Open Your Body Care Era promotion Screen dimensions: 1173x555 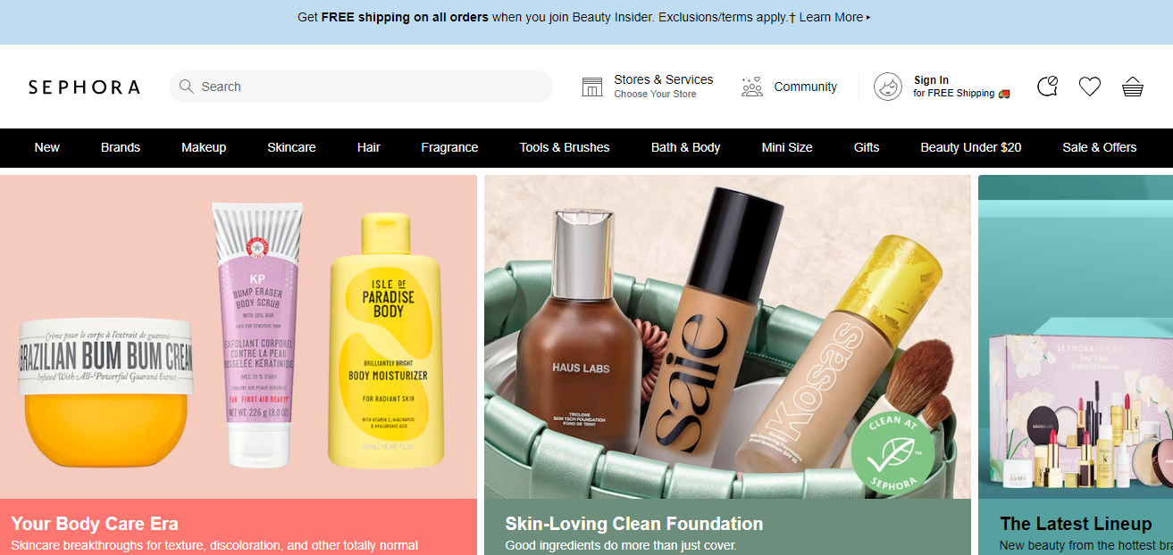[x=239, y=365]
